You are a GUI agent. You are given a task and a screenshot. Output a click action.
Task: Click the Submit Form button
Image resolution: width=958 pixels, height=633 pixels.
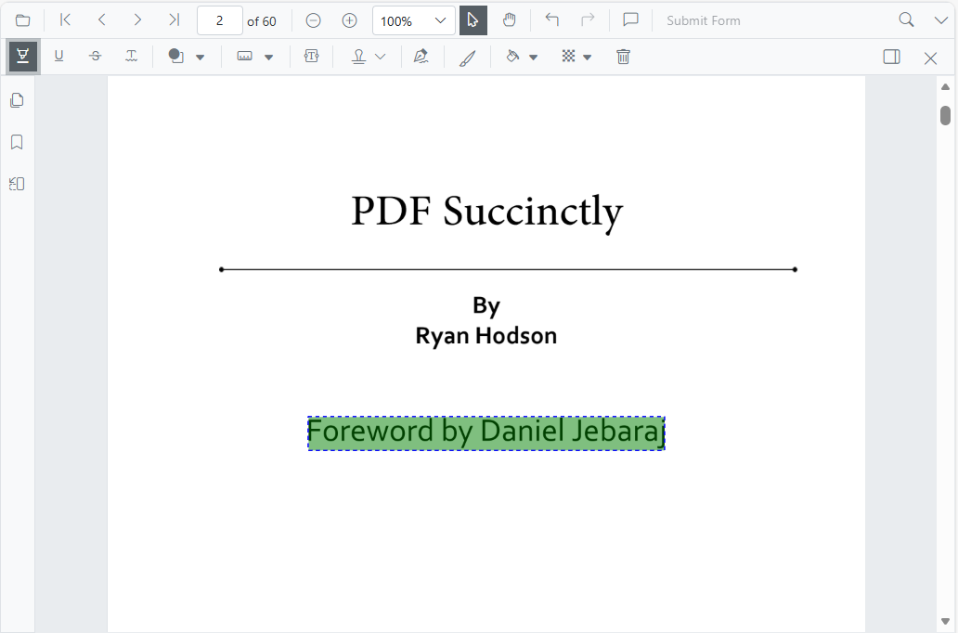(703, 20)
